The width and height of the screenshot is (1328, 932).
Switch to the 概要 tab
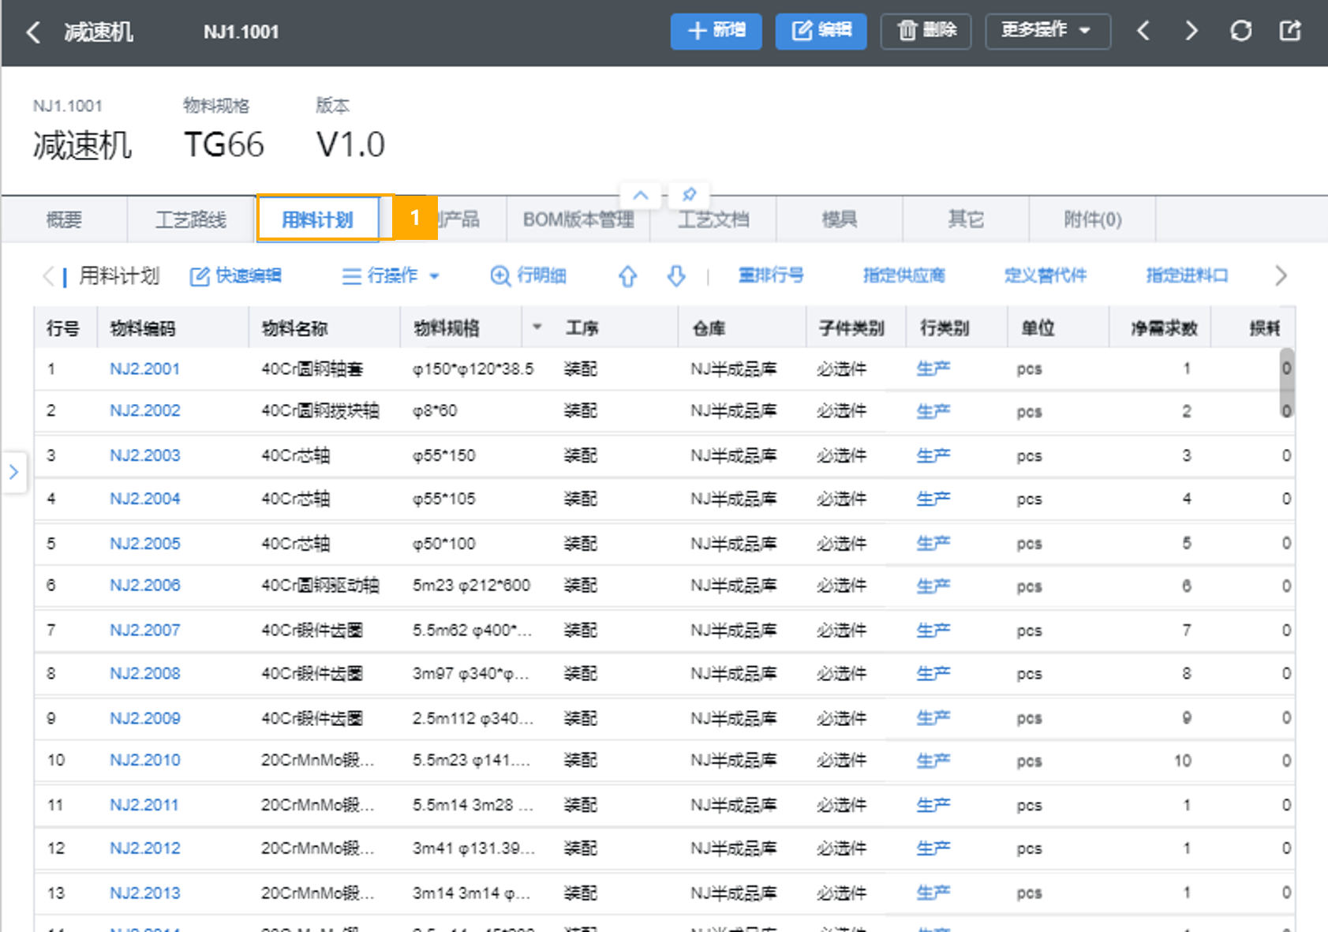point(64,219)
